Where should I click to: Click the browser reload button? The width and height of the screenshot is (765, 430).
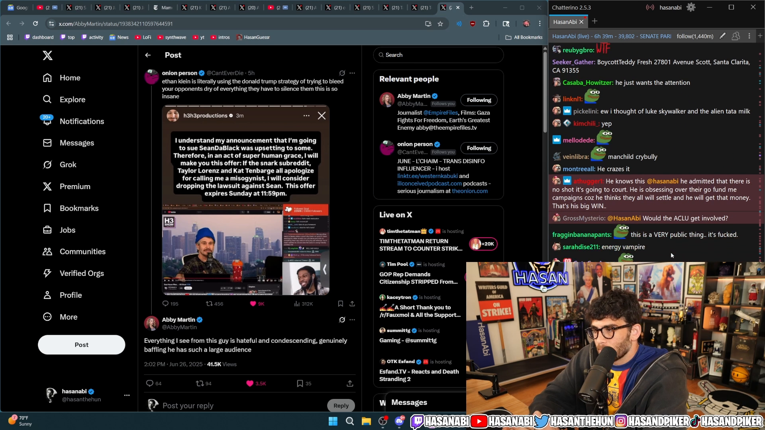pyautogui.click(x=35, y=24)
